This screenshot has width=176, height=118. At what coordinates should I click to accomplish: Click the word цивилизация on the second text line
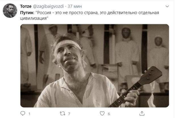33,18
